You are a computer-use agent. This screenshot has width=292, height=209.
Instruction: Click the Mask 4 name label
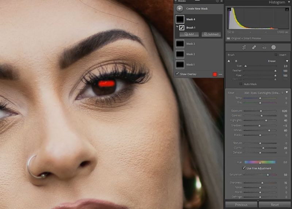click(191, 19)
